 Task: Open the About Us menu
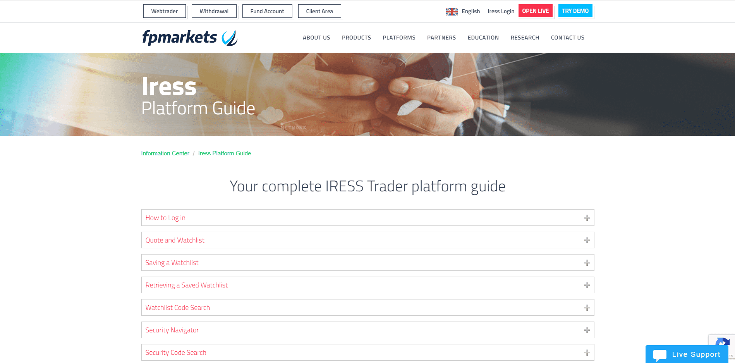(316, 38)
